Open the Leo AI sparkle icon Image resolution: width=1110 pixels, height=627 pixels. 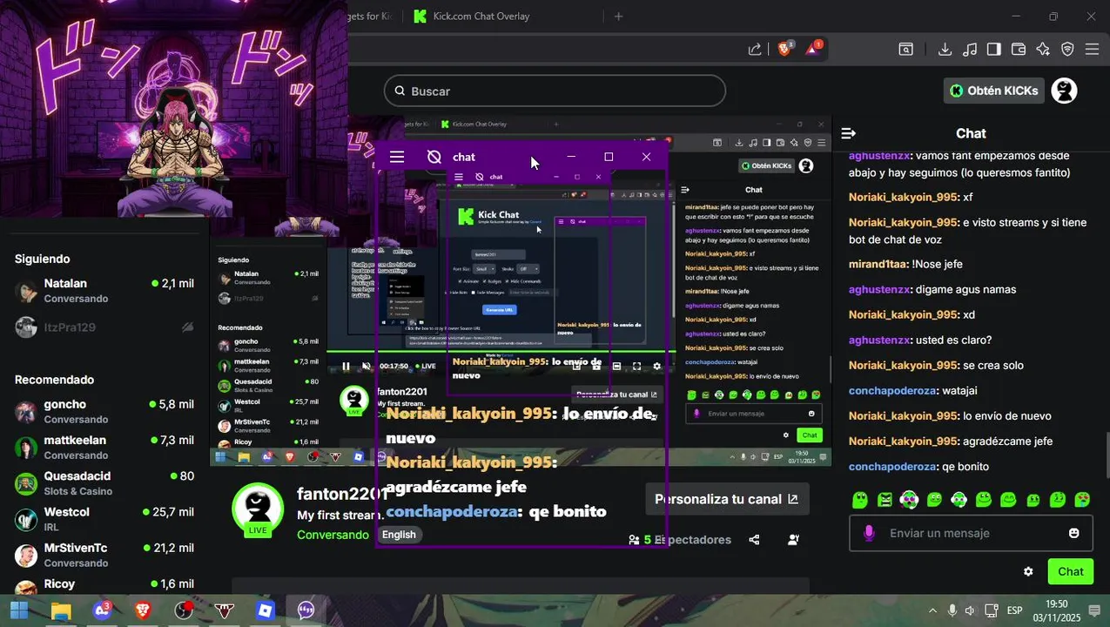pyautogui.click(x=1043, y=50)
